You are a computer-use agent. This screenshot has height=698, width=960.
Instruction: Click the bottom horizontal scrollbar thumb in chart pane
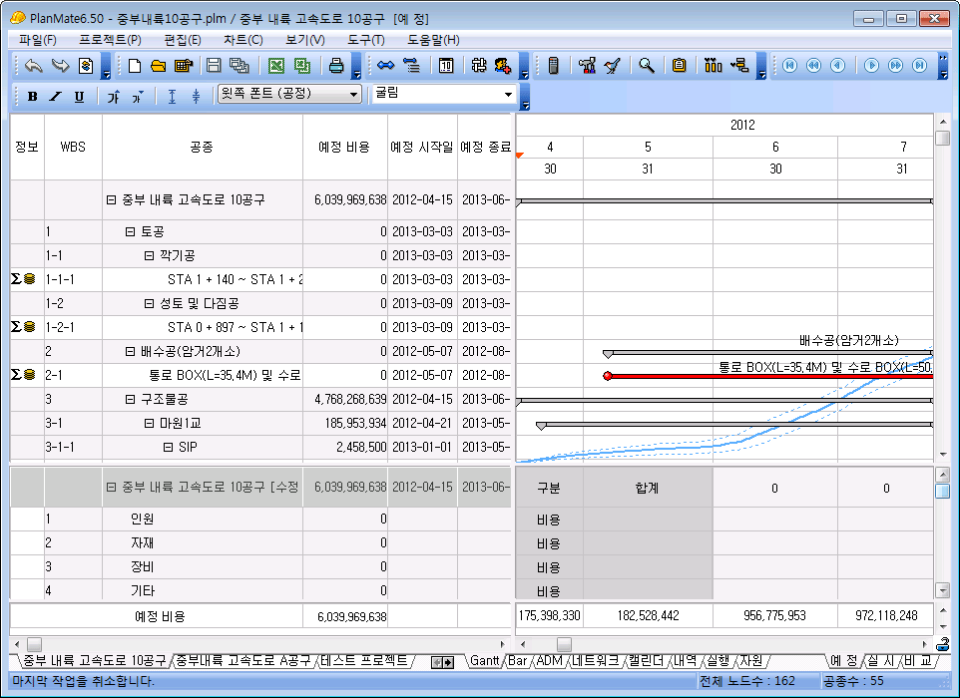[564, 644]
